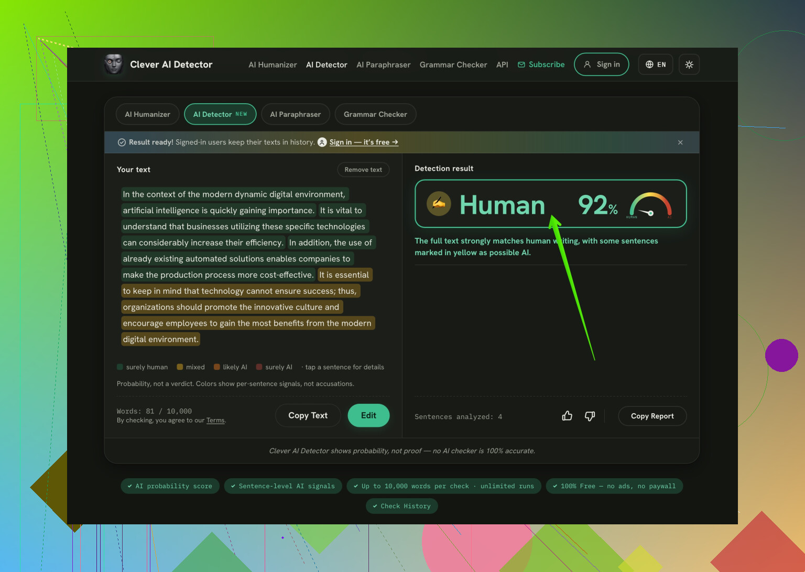This screenshot has width=805, height=572.
Task: Open Subscribe link with envelope icon
Action: pos(541,64)
